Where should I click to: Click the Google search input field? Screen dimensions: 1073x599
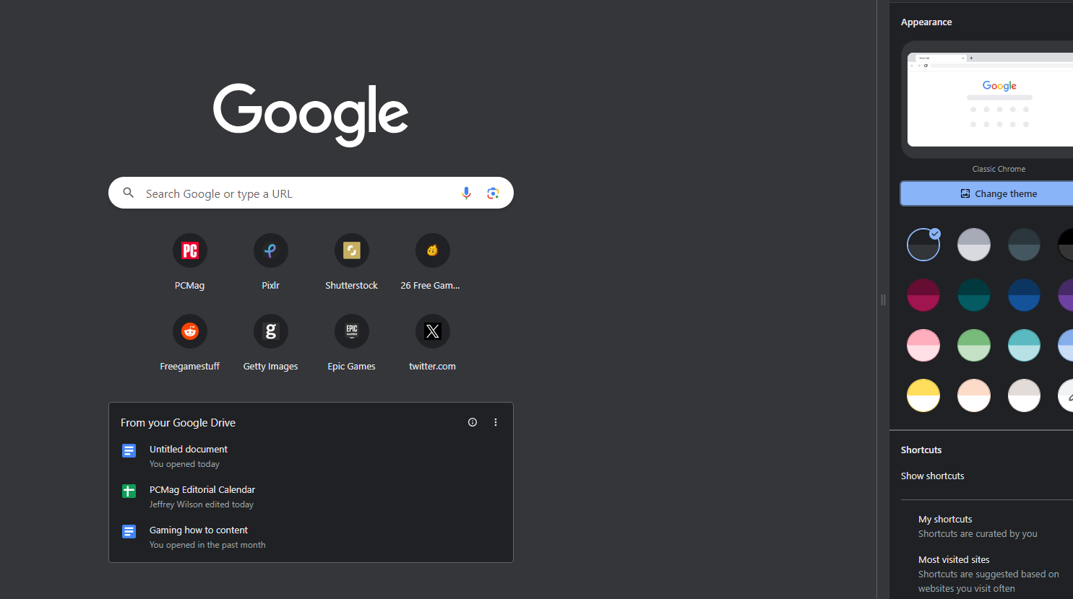pyautogui.click(x=296, y=193)
